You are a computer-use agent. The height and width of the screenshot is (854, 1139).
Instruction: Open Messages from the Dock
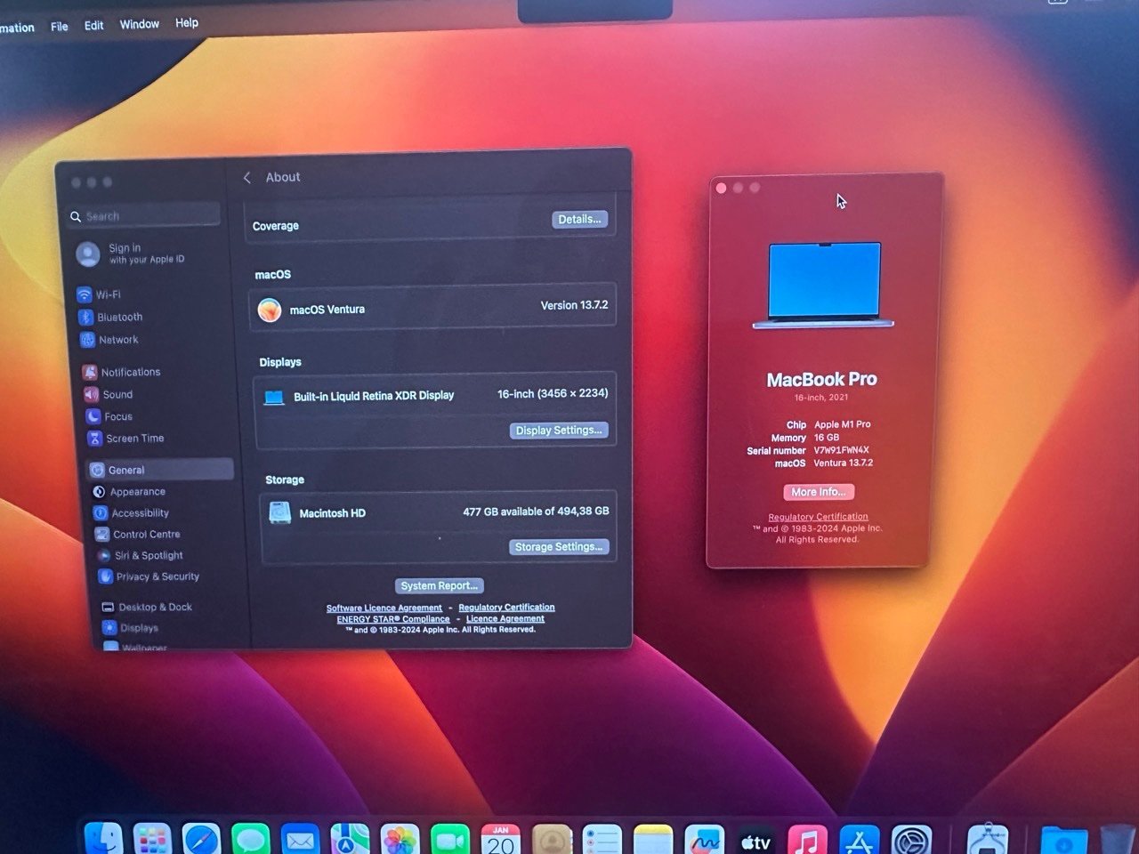tap(251, 839)
